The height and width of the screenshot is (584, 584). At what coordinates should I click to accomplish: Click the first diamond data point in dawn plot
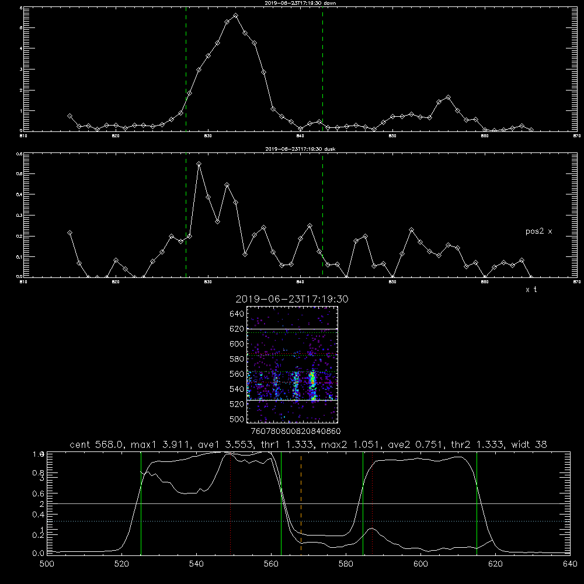tap(69, 116)
